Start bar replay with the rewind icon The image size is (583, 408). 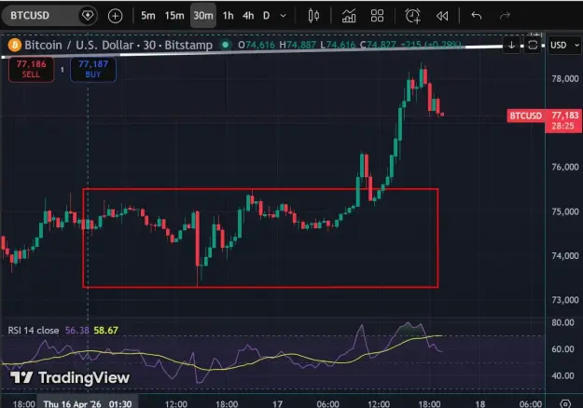(442, 16)
